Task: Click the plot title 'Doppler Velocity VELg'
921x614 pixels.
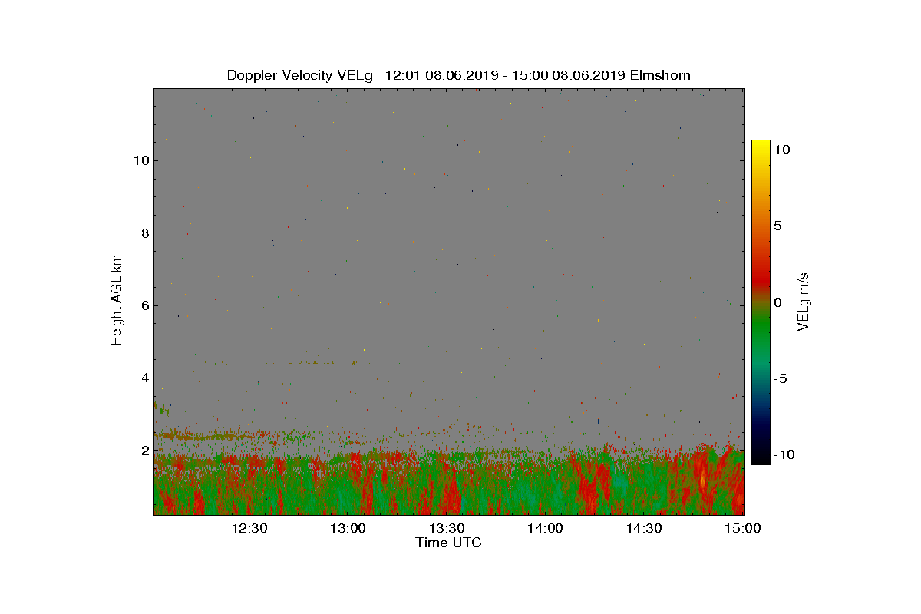Action: [300, 75]
